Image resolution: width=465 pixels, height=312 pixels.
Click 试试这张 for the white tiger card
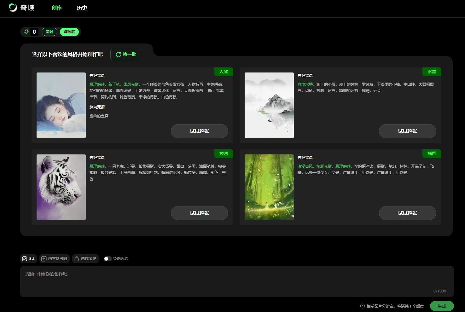199,213
